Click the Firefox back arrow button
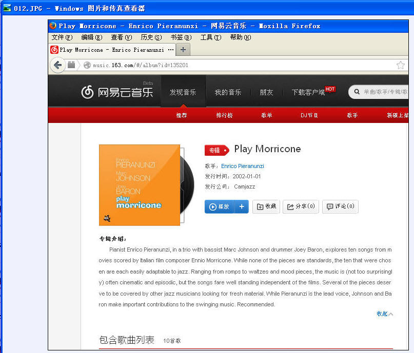 click(58, 65)
